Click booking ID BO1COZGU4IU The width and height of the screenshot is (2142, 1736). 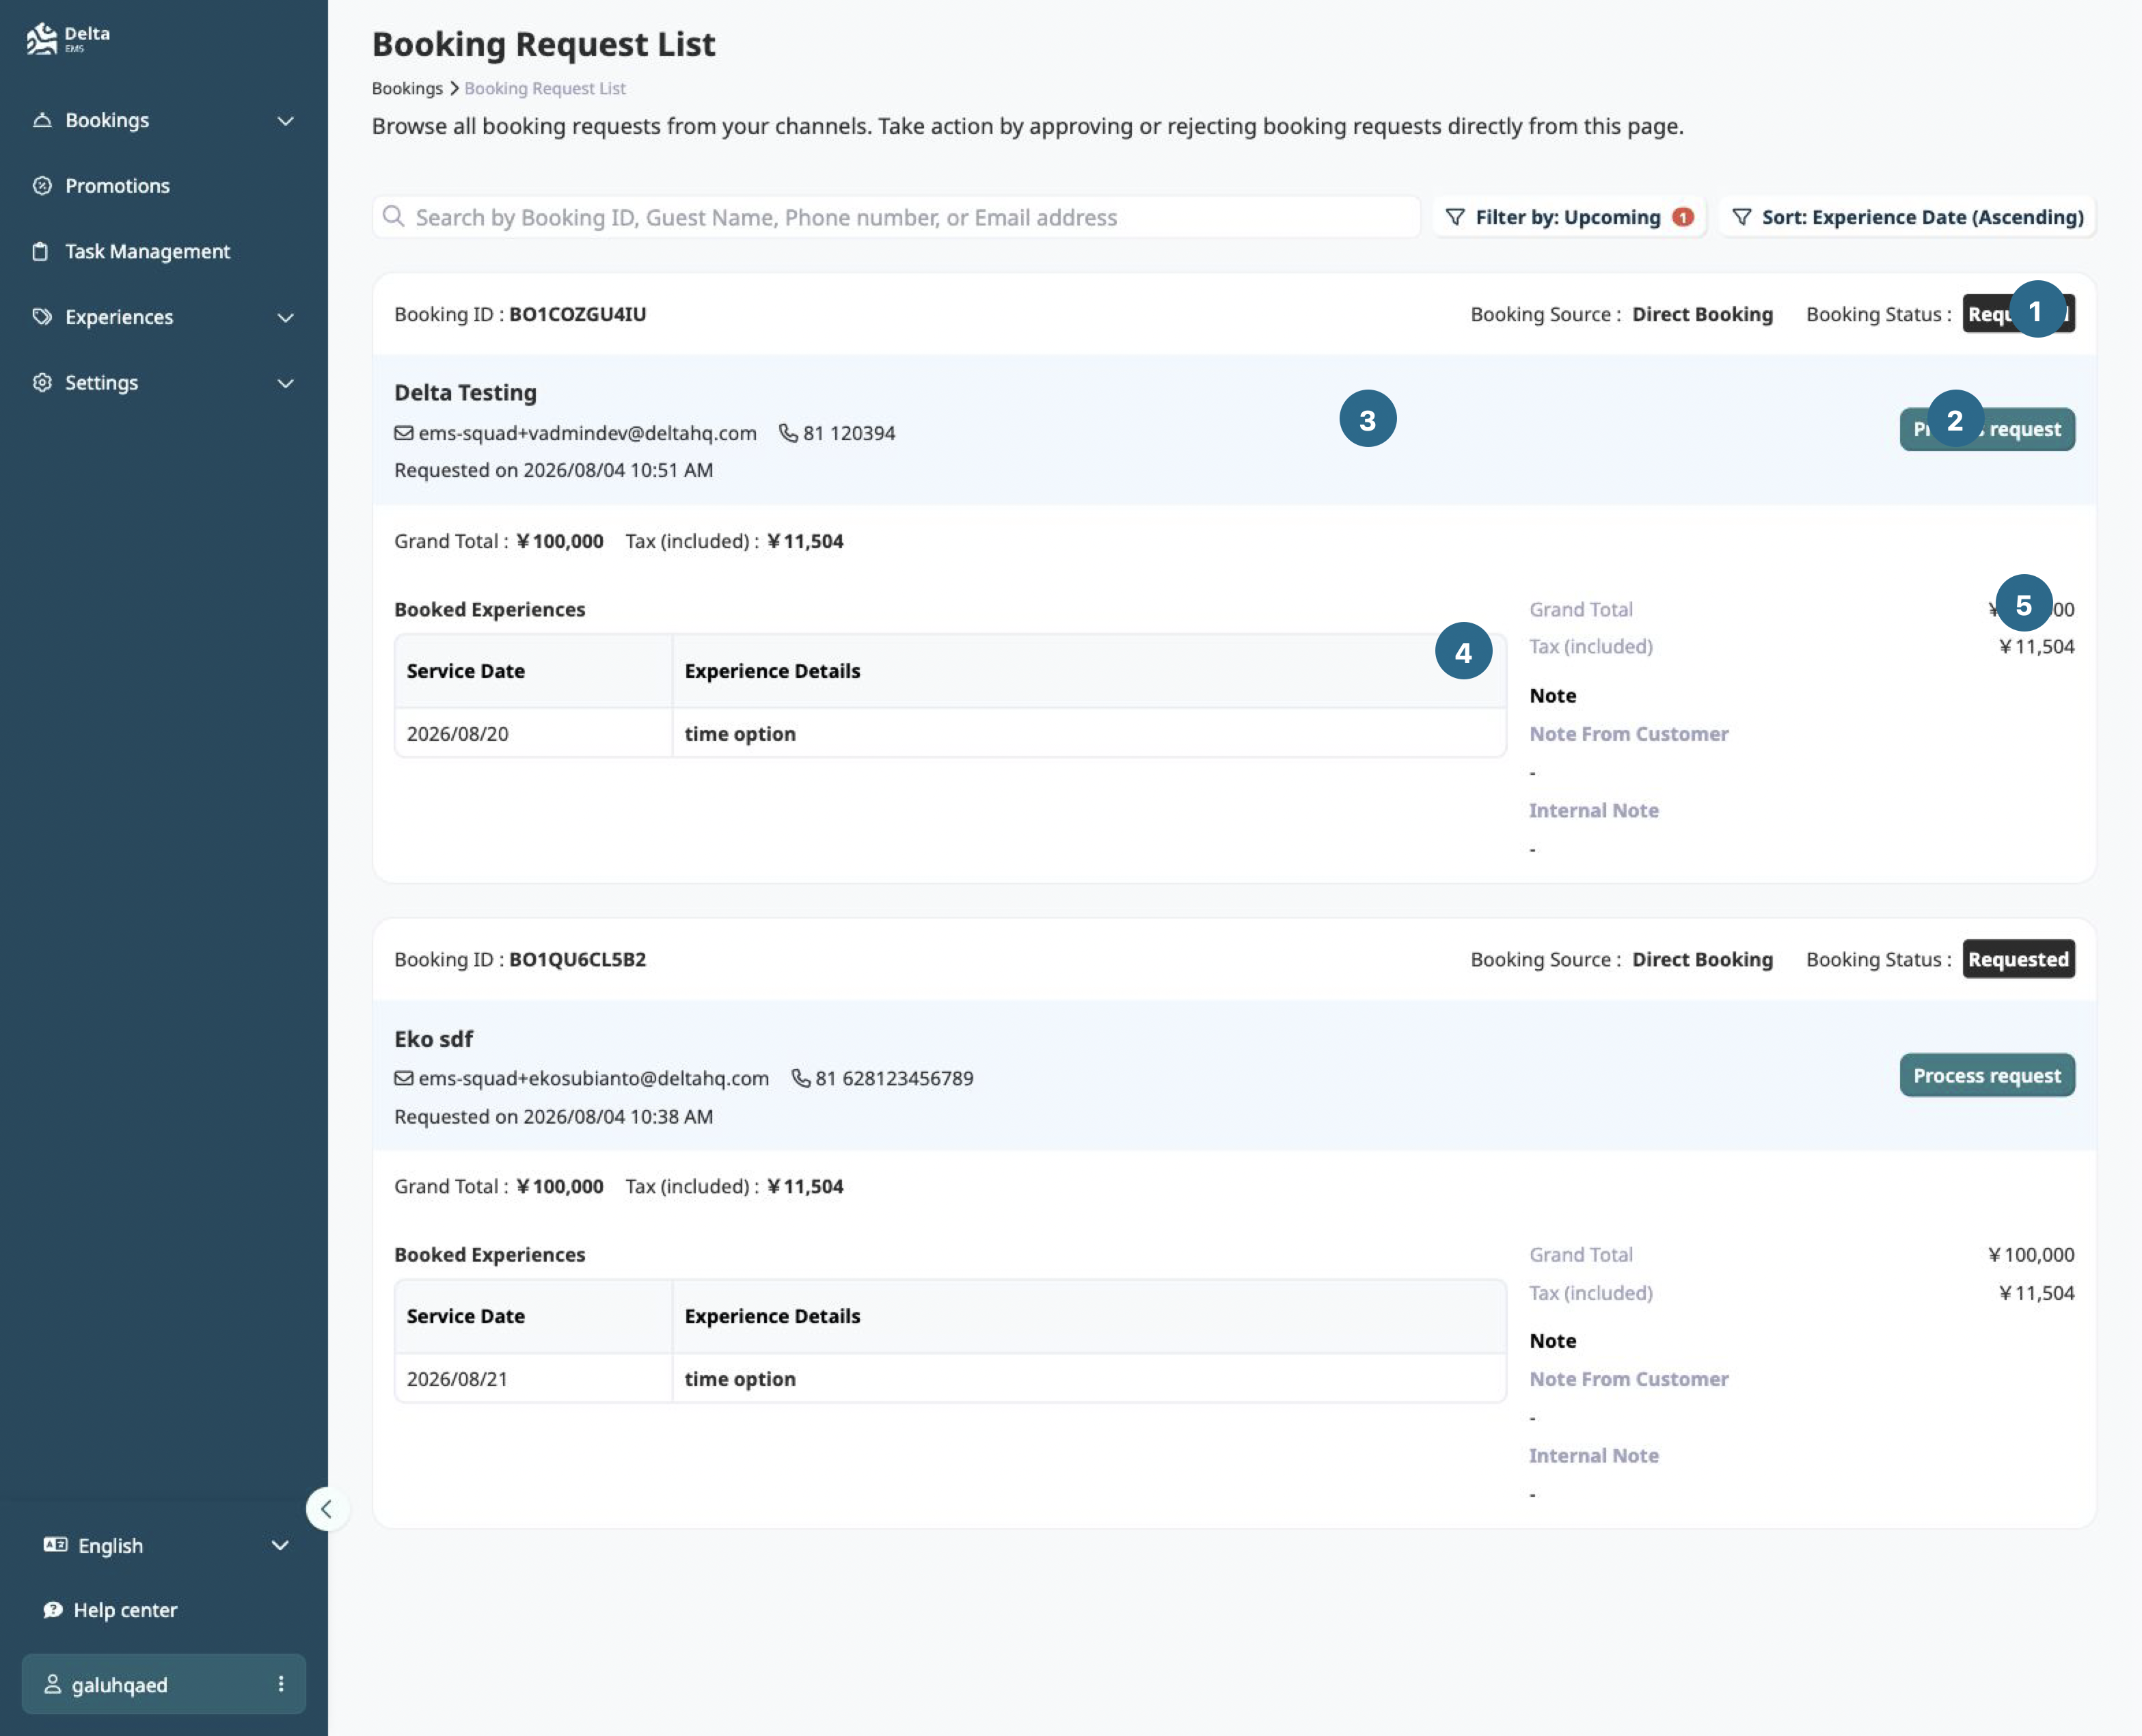click(x=578, y=314)
